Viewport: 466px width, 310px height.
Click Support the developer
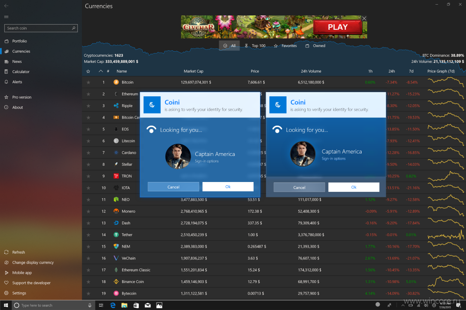click(31, 283)
